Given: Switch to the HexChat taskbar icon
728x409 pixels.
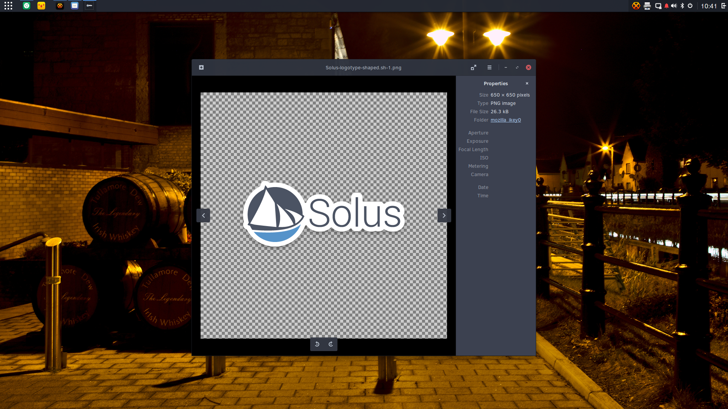Looking at the screenshot, I should click(60, 6).
